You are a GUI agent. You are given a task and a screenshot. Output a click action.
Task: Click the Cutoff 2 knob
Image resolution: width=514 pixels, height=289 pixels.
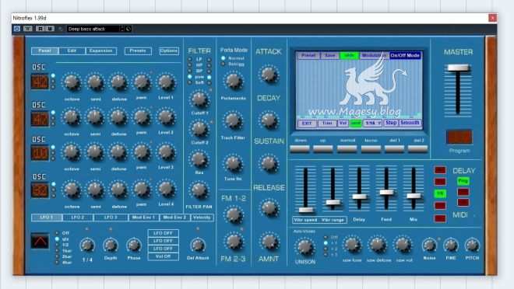coord(199,129)
